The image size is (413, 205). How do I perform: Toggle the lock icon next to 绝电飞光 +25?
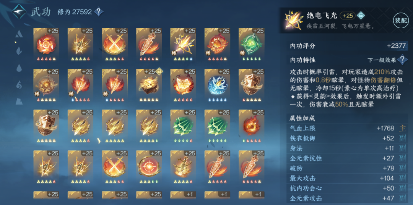(x=361, y=16)
